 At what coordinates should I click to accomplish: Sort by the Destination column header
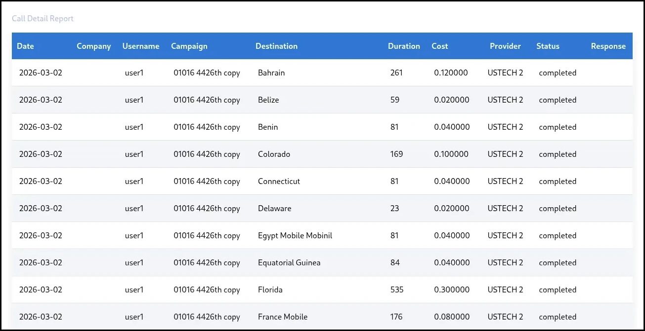276,46
